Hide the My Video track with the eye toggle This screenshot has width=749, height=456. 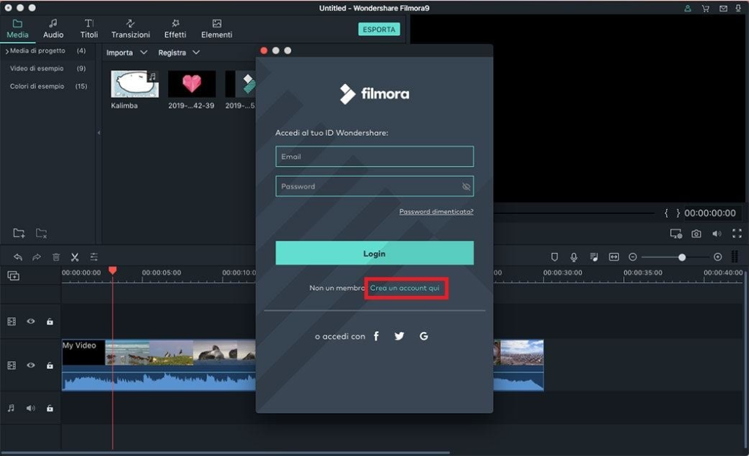pyautogui.click(x=30, y=365)
